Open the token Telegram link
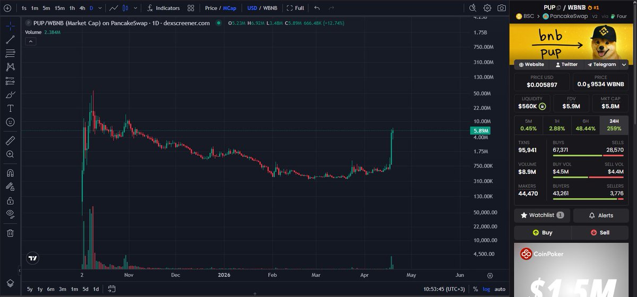637x297 pixels. (x=601, y=64)
